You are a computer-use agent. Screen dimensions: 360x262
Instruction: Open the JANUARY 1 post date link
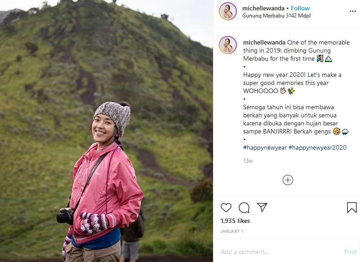(x=231, y=231)
